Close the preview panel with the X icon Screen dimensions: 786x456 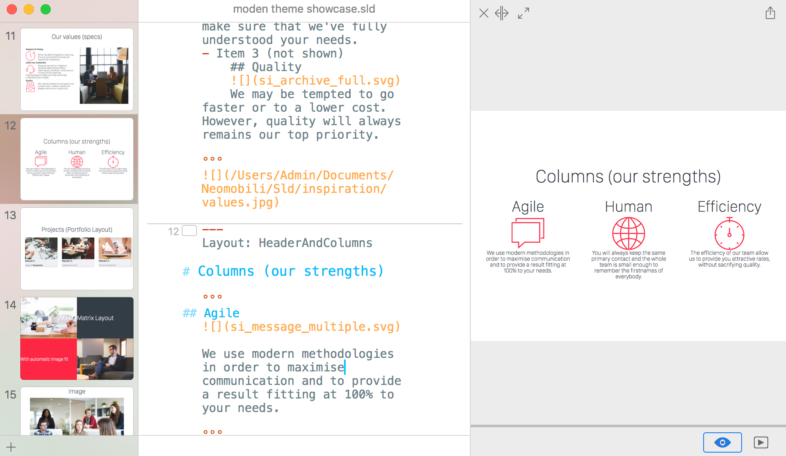tap(484, 13)
